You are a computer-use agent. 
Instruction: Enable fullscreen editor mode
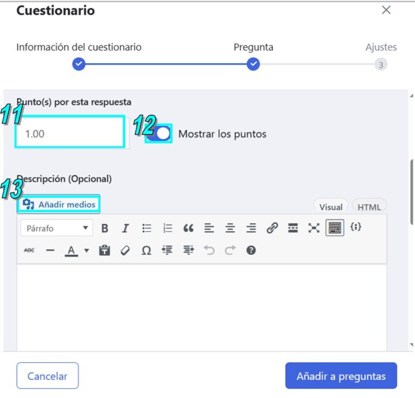click(314, 228)
